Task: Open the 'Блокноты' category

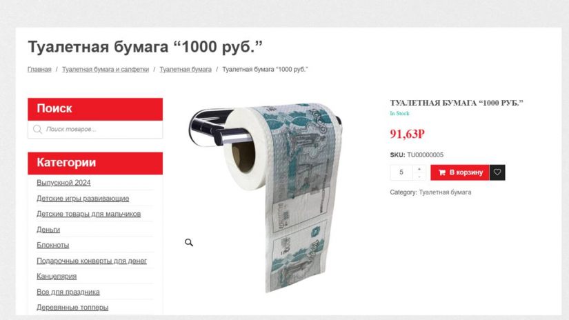Action: pyautogui.click(x=52, y=246)
